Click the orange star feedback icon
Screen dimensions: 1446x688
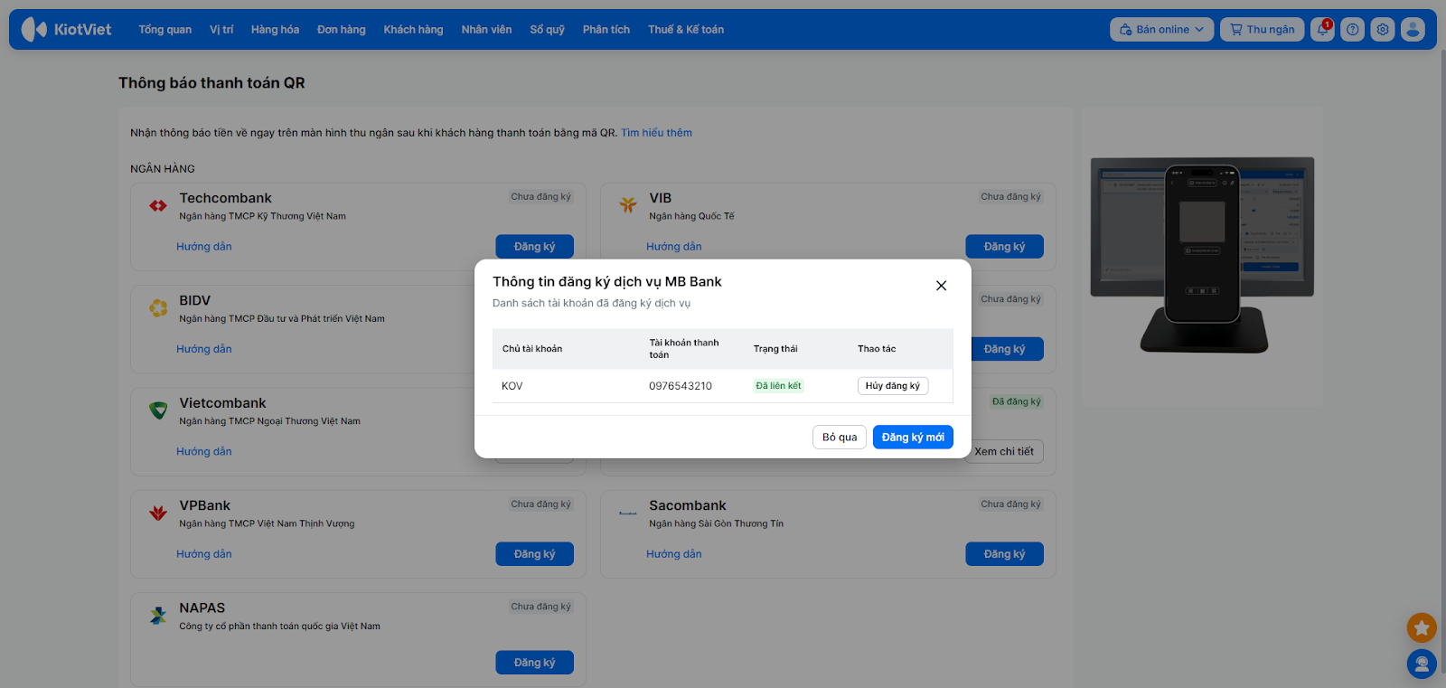point(1422,627)
